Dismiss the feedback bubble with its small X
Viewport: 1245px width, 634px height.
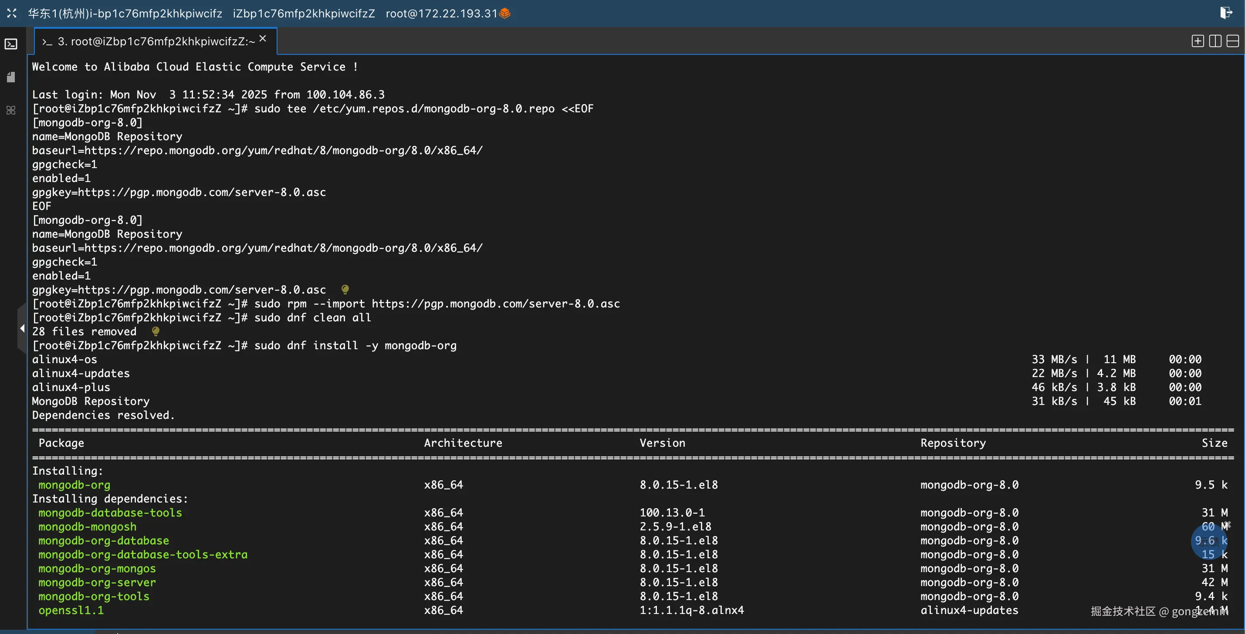click(x=1228, y=524)
